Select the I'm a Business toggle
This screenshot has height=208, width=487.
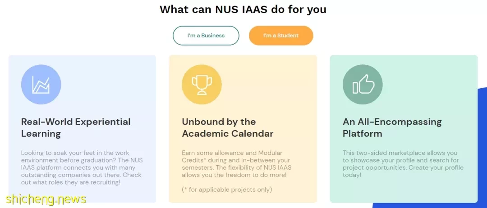point(206,36)
